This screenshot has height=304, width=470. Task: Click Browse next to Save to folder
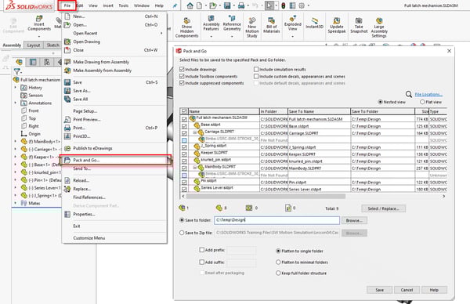tap(354, 220)
